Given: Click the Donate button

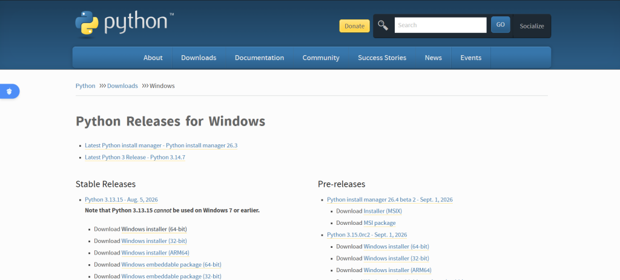Looking at the screenshot, I should (x=354, y=26).
